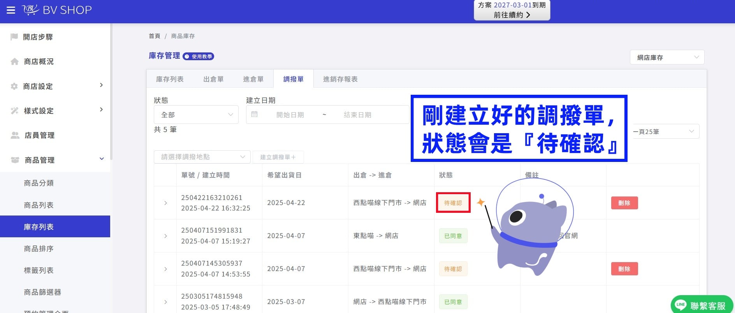Switch to 進倉單 tab
This screenshot has height=313, width=735.
tap(253, 79)
